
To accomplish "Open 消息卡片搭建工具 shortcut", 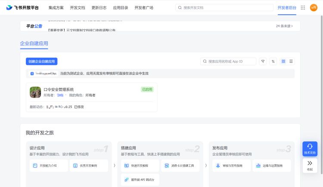I will pos(181,166).
